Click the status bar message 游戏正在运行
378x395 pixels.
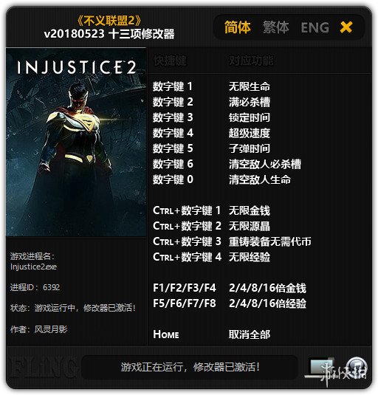coord(190,367)
